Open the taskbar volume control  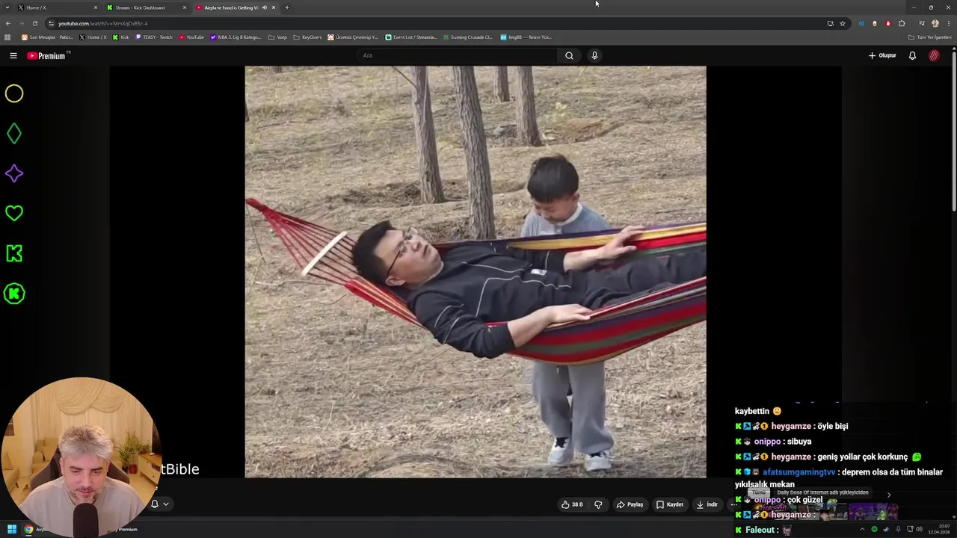(x=919, y=529)
